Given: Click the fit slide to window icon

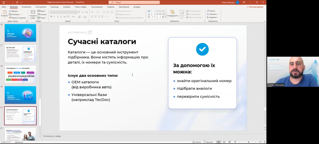Looking at the screenshot, I should (264, 142).
